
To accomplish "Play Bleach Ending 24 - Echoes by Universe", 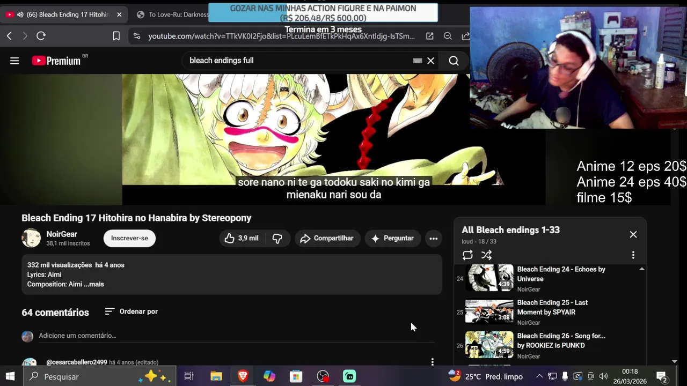I will point(561,274).
